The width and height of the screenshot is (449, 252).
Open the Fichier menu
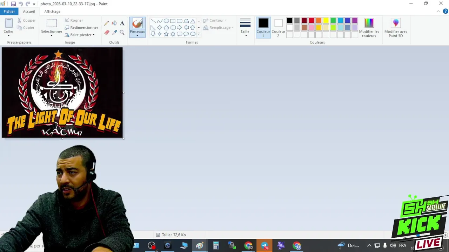pyautogui.click(x=9, y=11)
